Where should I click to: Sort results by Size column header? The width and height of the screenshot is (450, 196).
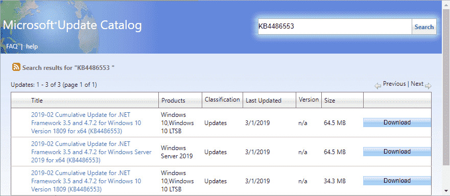click(330, 101)
